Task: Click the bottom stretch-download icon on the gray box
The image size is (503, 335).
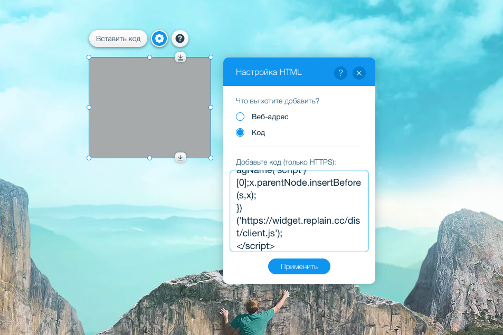Action: [181, 157]
